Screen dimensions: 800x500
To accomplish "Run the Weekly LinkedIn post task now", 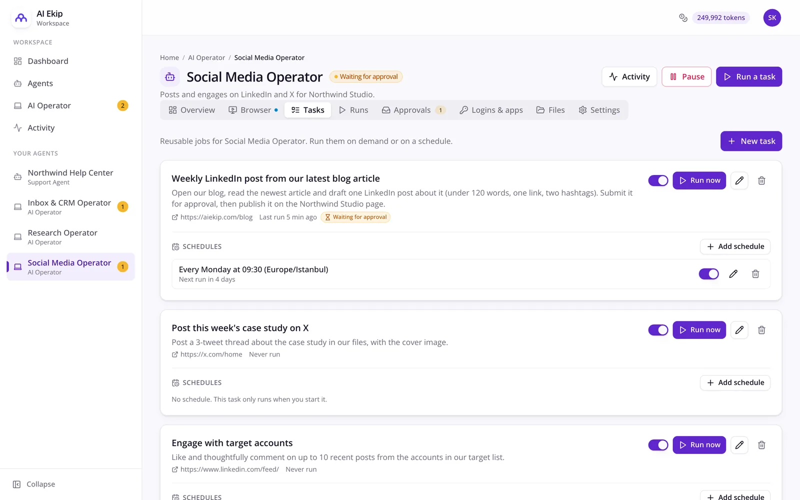I will (699, 180).
